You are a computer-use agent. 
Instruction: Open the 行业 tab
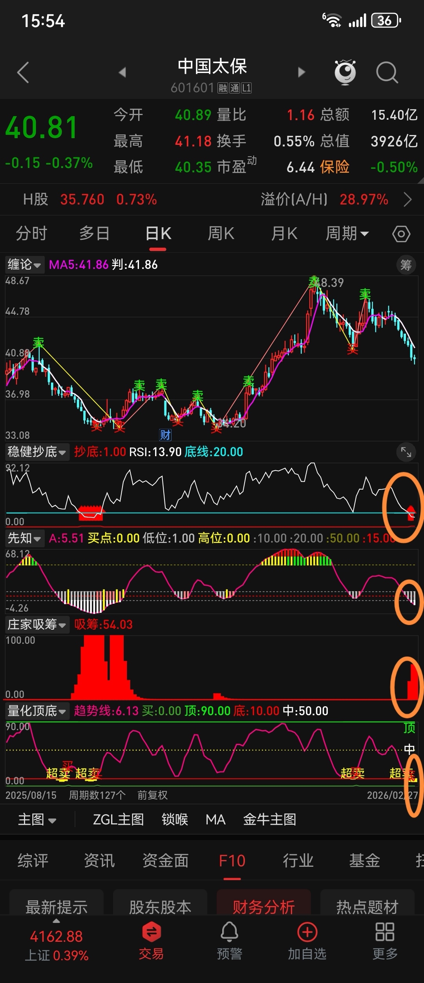(x=298, y=861)
